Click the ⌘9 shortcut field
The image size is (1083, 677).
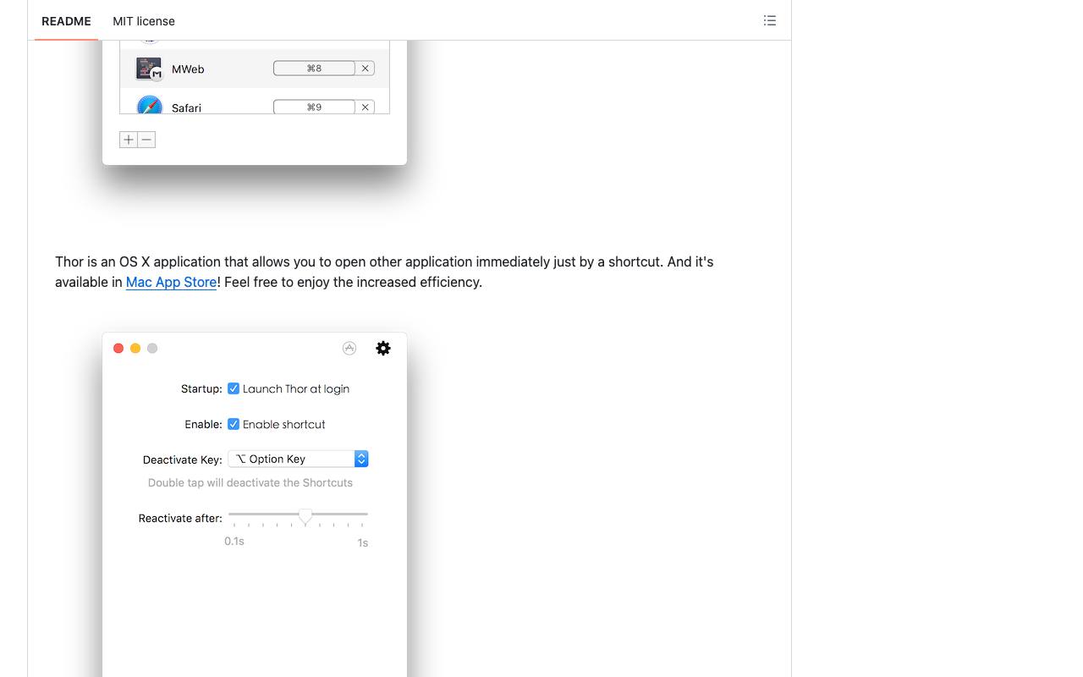click(x=314, y=107)
